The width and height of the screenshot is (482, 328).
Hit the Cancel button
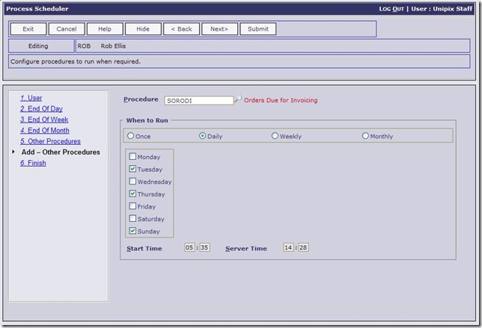(67, 29)
